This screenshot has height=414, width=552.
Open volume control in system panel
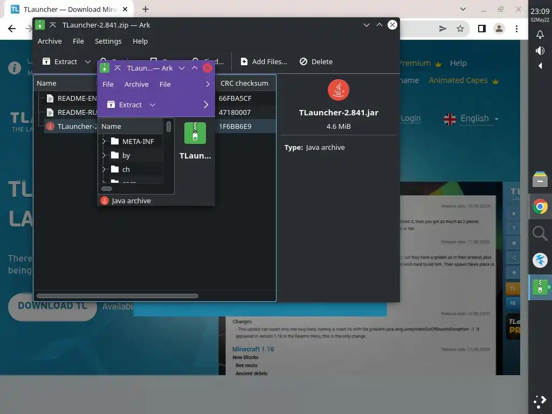click(x=540, y=51)
